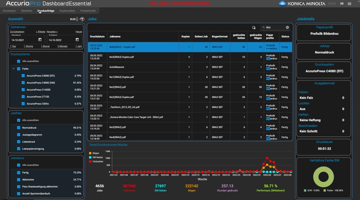Click the red Farbseiten legend marker

(x=90, y=162)
